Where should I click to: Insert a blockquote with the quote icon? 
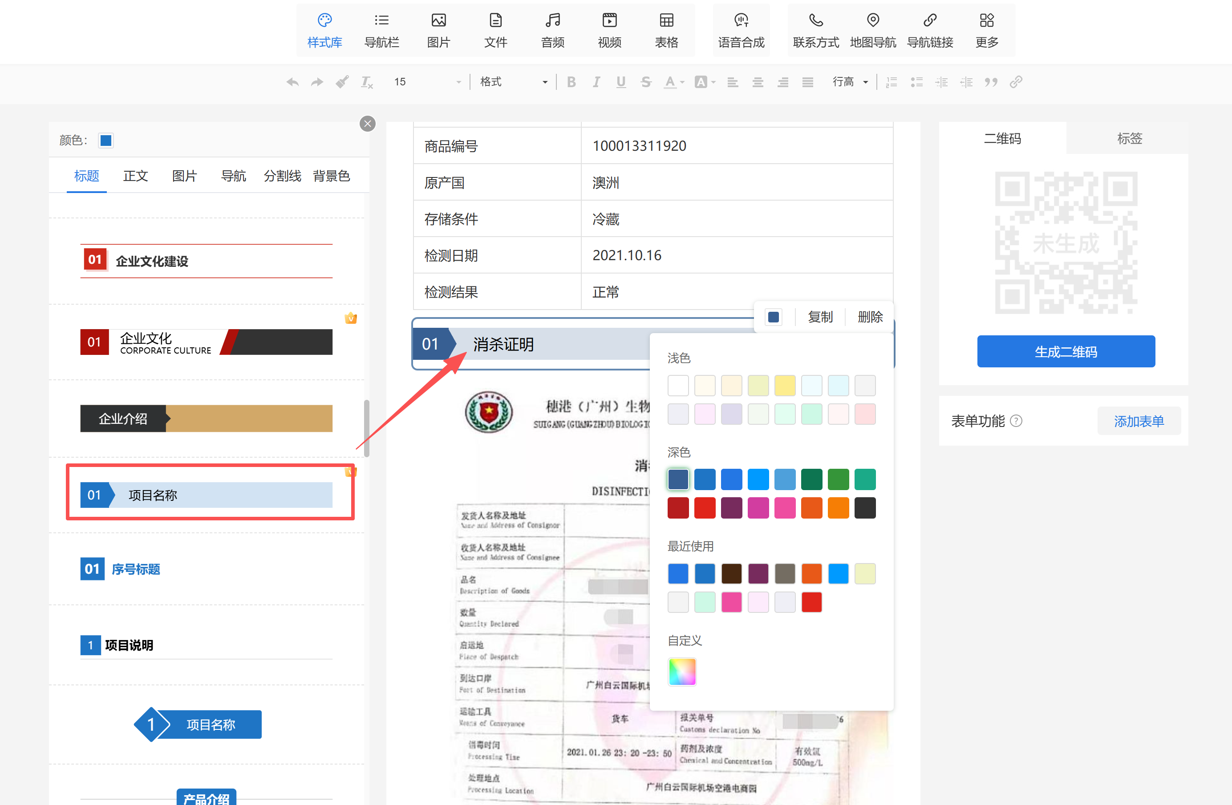tap(991, 82)
